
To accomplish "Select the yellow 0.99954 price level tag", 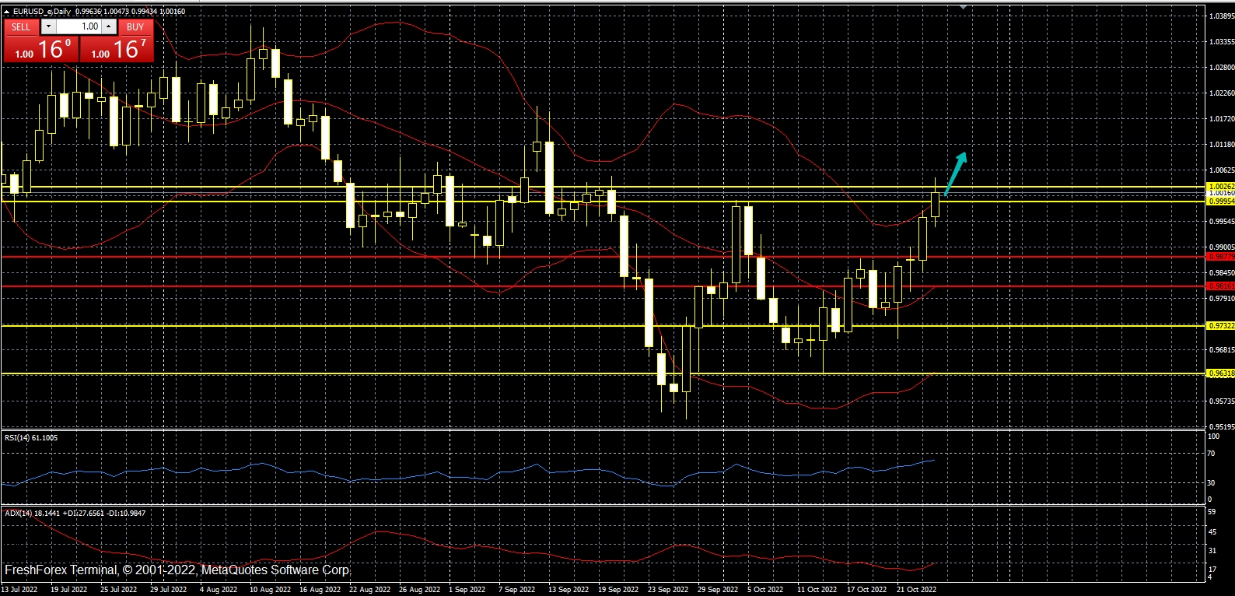I will [x=1220, y=201].
